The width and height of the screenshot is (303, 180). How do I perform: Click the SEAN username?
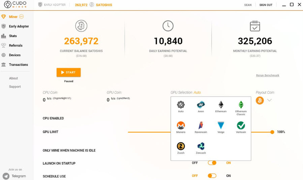(248, 5)
